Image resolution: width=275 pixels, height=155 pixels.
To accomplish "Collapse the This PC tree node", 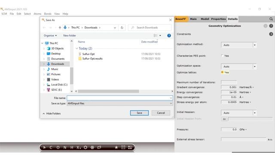I will 42,43.
